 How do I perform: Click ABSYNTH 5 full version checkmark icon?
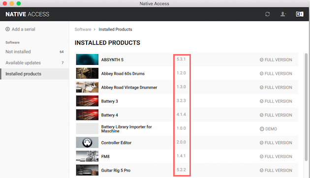(x=261, y=60)
